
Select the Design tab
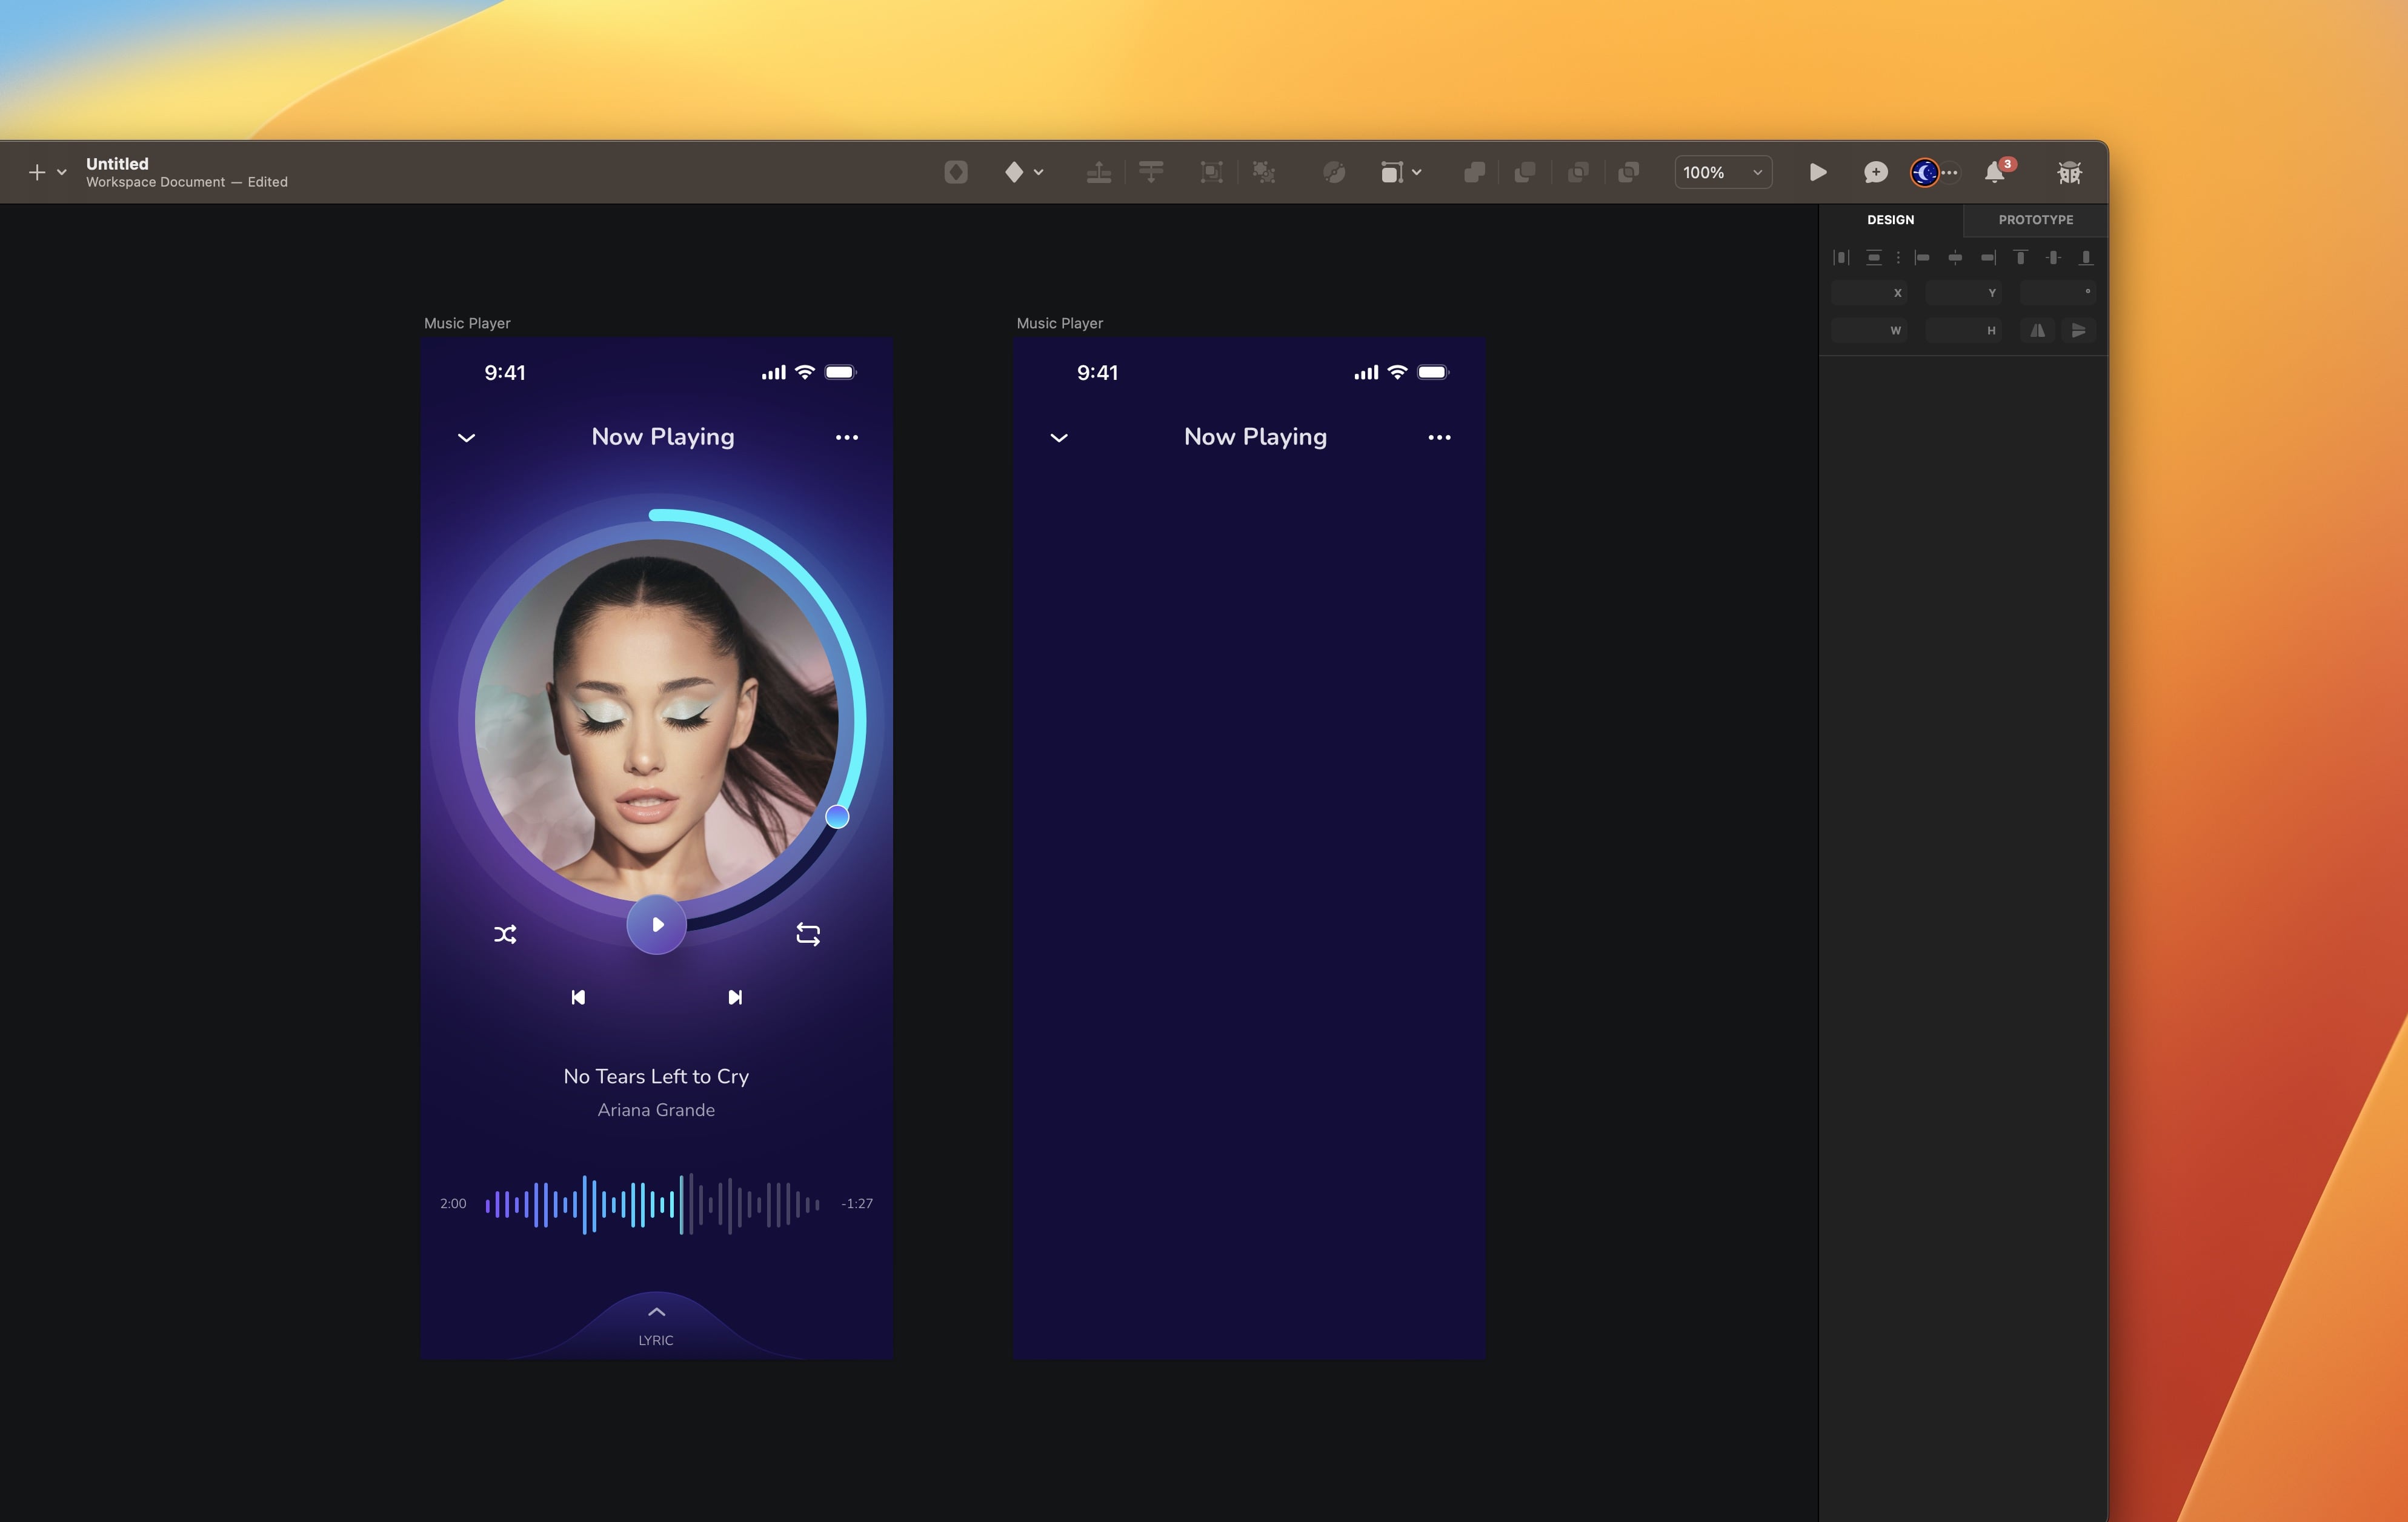pos(1891,219)
